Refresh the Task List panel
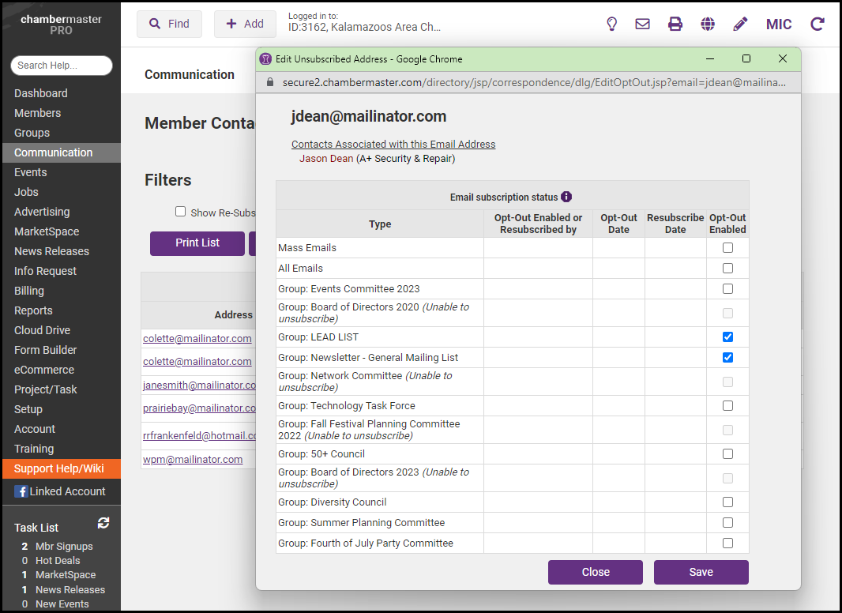The height and width of the screenshot is (613, 842). point(103,523)
